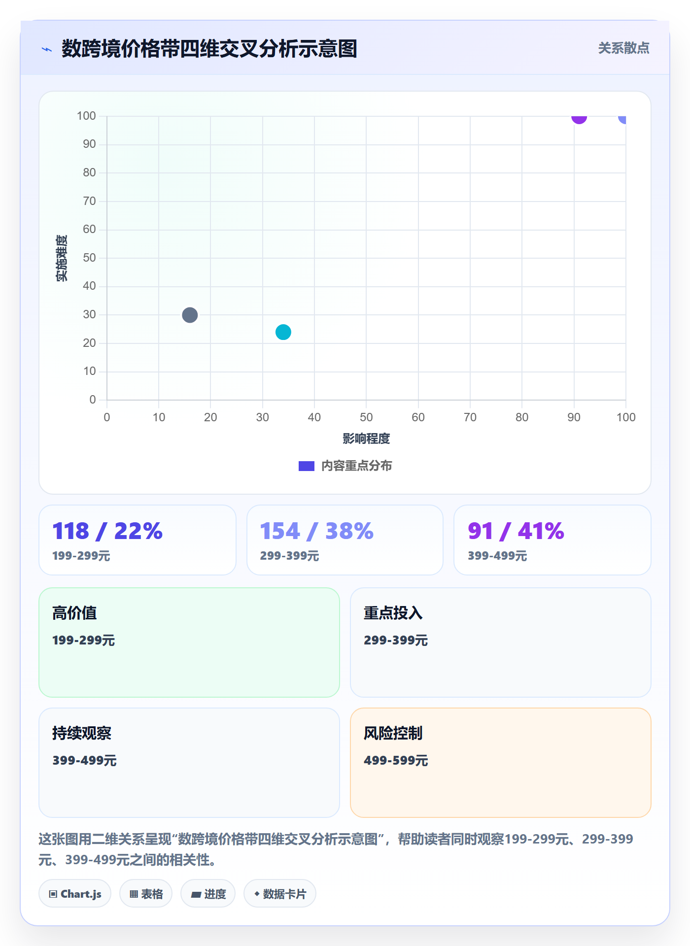Viewport: 690px width, 946px height.
Task: Click the 数据卡片 tag chip
Action: (280, 894)
